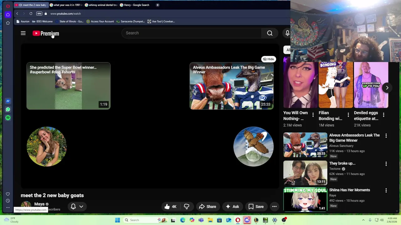This screenshot has height=225, width=401.
Task: Go to the YouTube Premium home logo
Action: pyautogui.click(x=46, y=33)
